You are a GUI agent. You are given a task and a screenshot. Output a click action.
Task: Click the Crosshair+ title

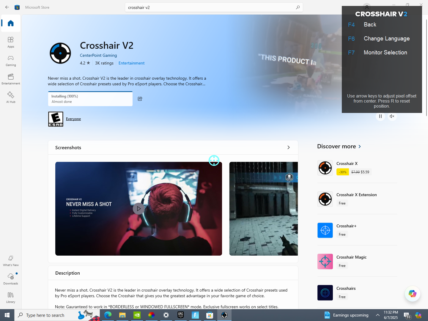346,226
